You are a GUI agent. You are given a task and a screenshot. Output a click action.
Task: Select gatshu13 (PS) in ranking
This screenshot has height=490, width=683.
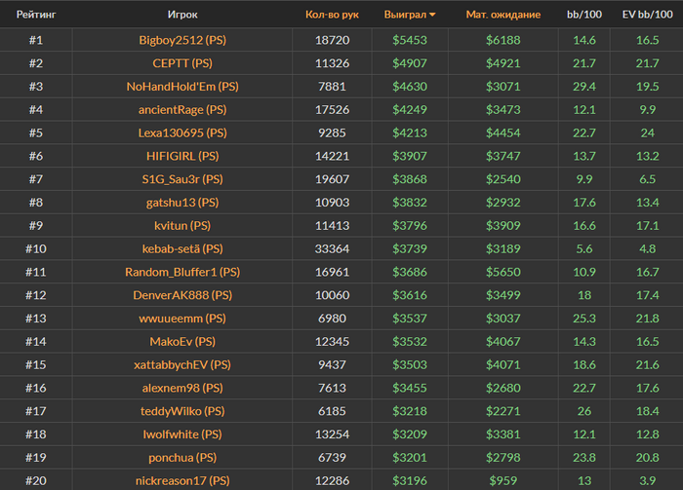(182, 203)
